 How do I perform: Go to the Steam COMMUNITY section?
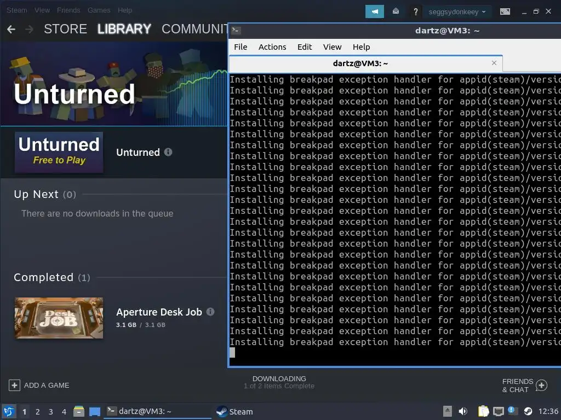click(x=194, y=29)
